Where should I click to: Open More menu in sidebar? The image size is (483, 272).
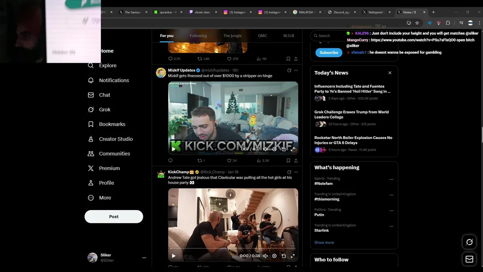[99, 198]
